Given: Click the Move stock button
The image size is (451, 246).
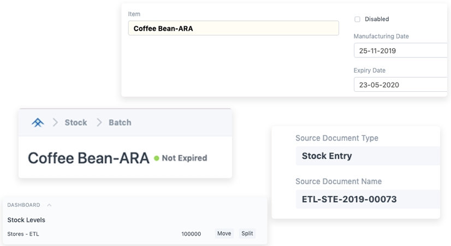Looking at the screenshot, I should (224, 233).
